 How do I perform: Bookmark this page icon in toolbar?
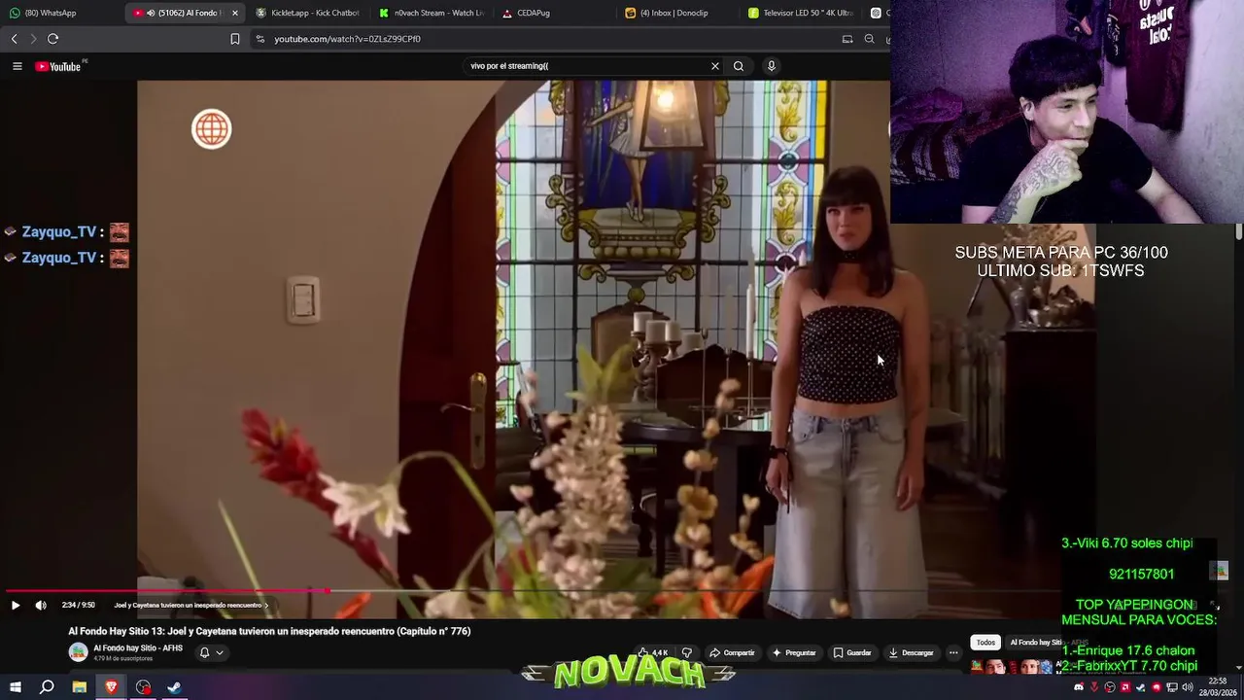[235, 39]
